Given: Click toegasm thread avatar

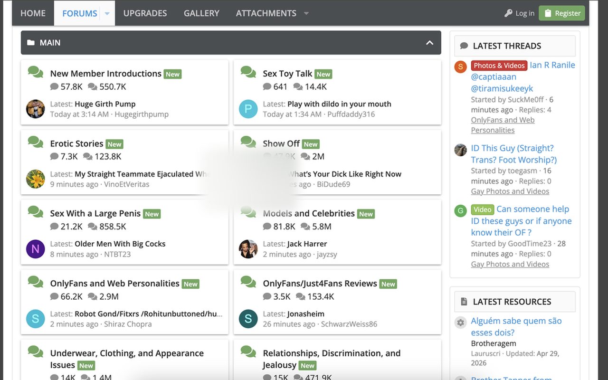Looking at the screenshot, I should point(460,150).
